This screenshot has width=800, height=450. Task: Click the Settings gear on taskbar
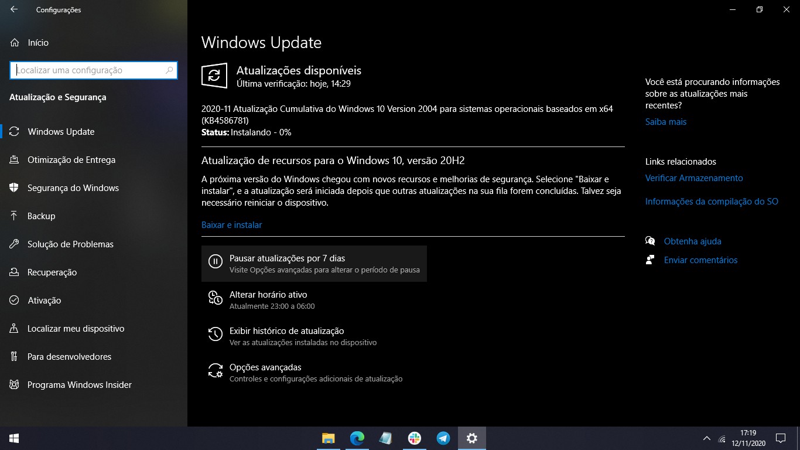pos(472,438)
